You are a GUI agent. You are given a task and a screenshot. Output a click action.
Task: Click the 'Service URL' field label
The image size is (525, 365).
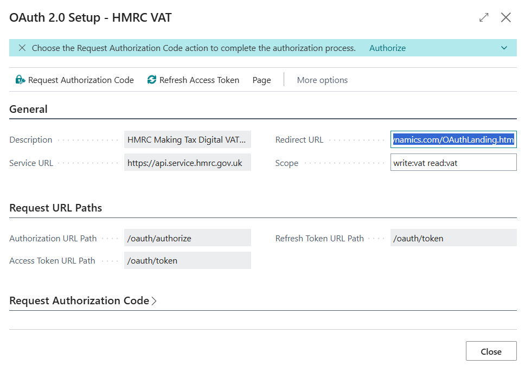pyautogui.click(x=31, y=163)
